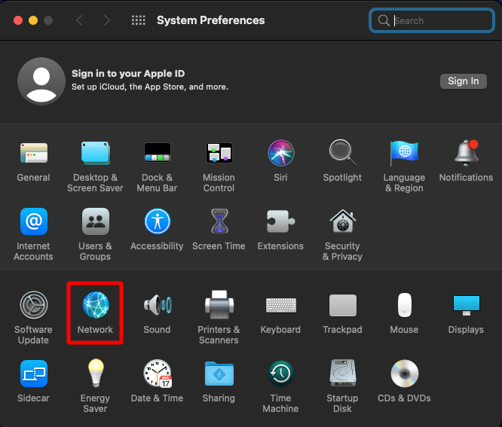
Task: Go forward using the right arrow
Action: coord(107,20)
